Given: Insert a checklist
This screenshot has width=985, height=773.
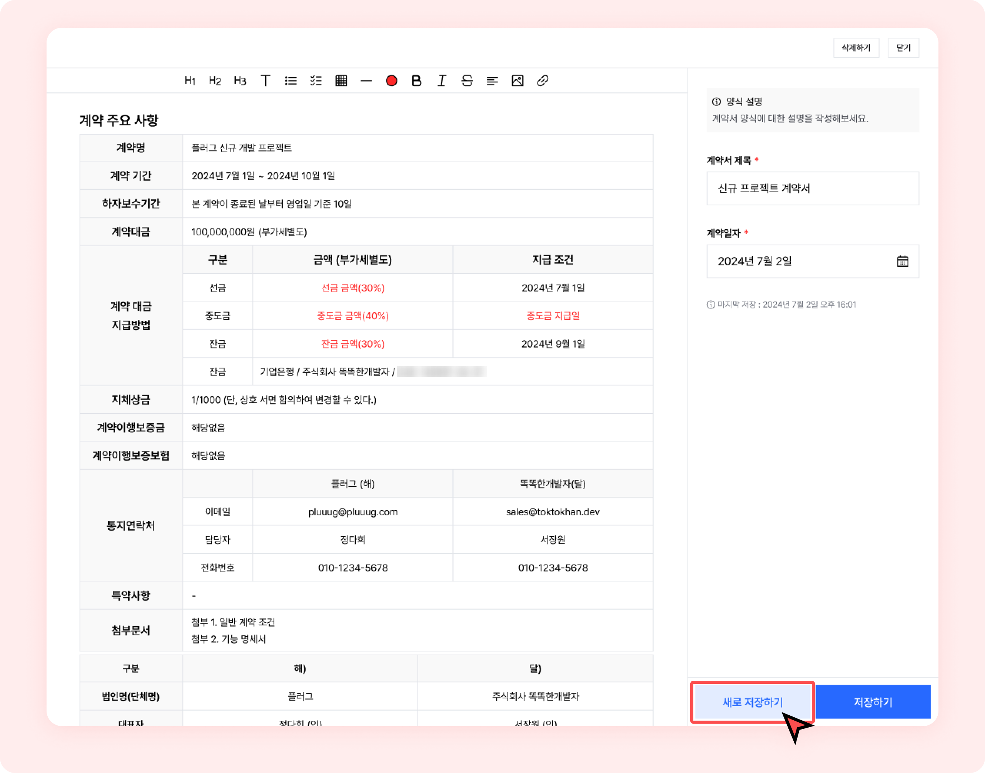Looking at the screenshot, I should point(316,81).
